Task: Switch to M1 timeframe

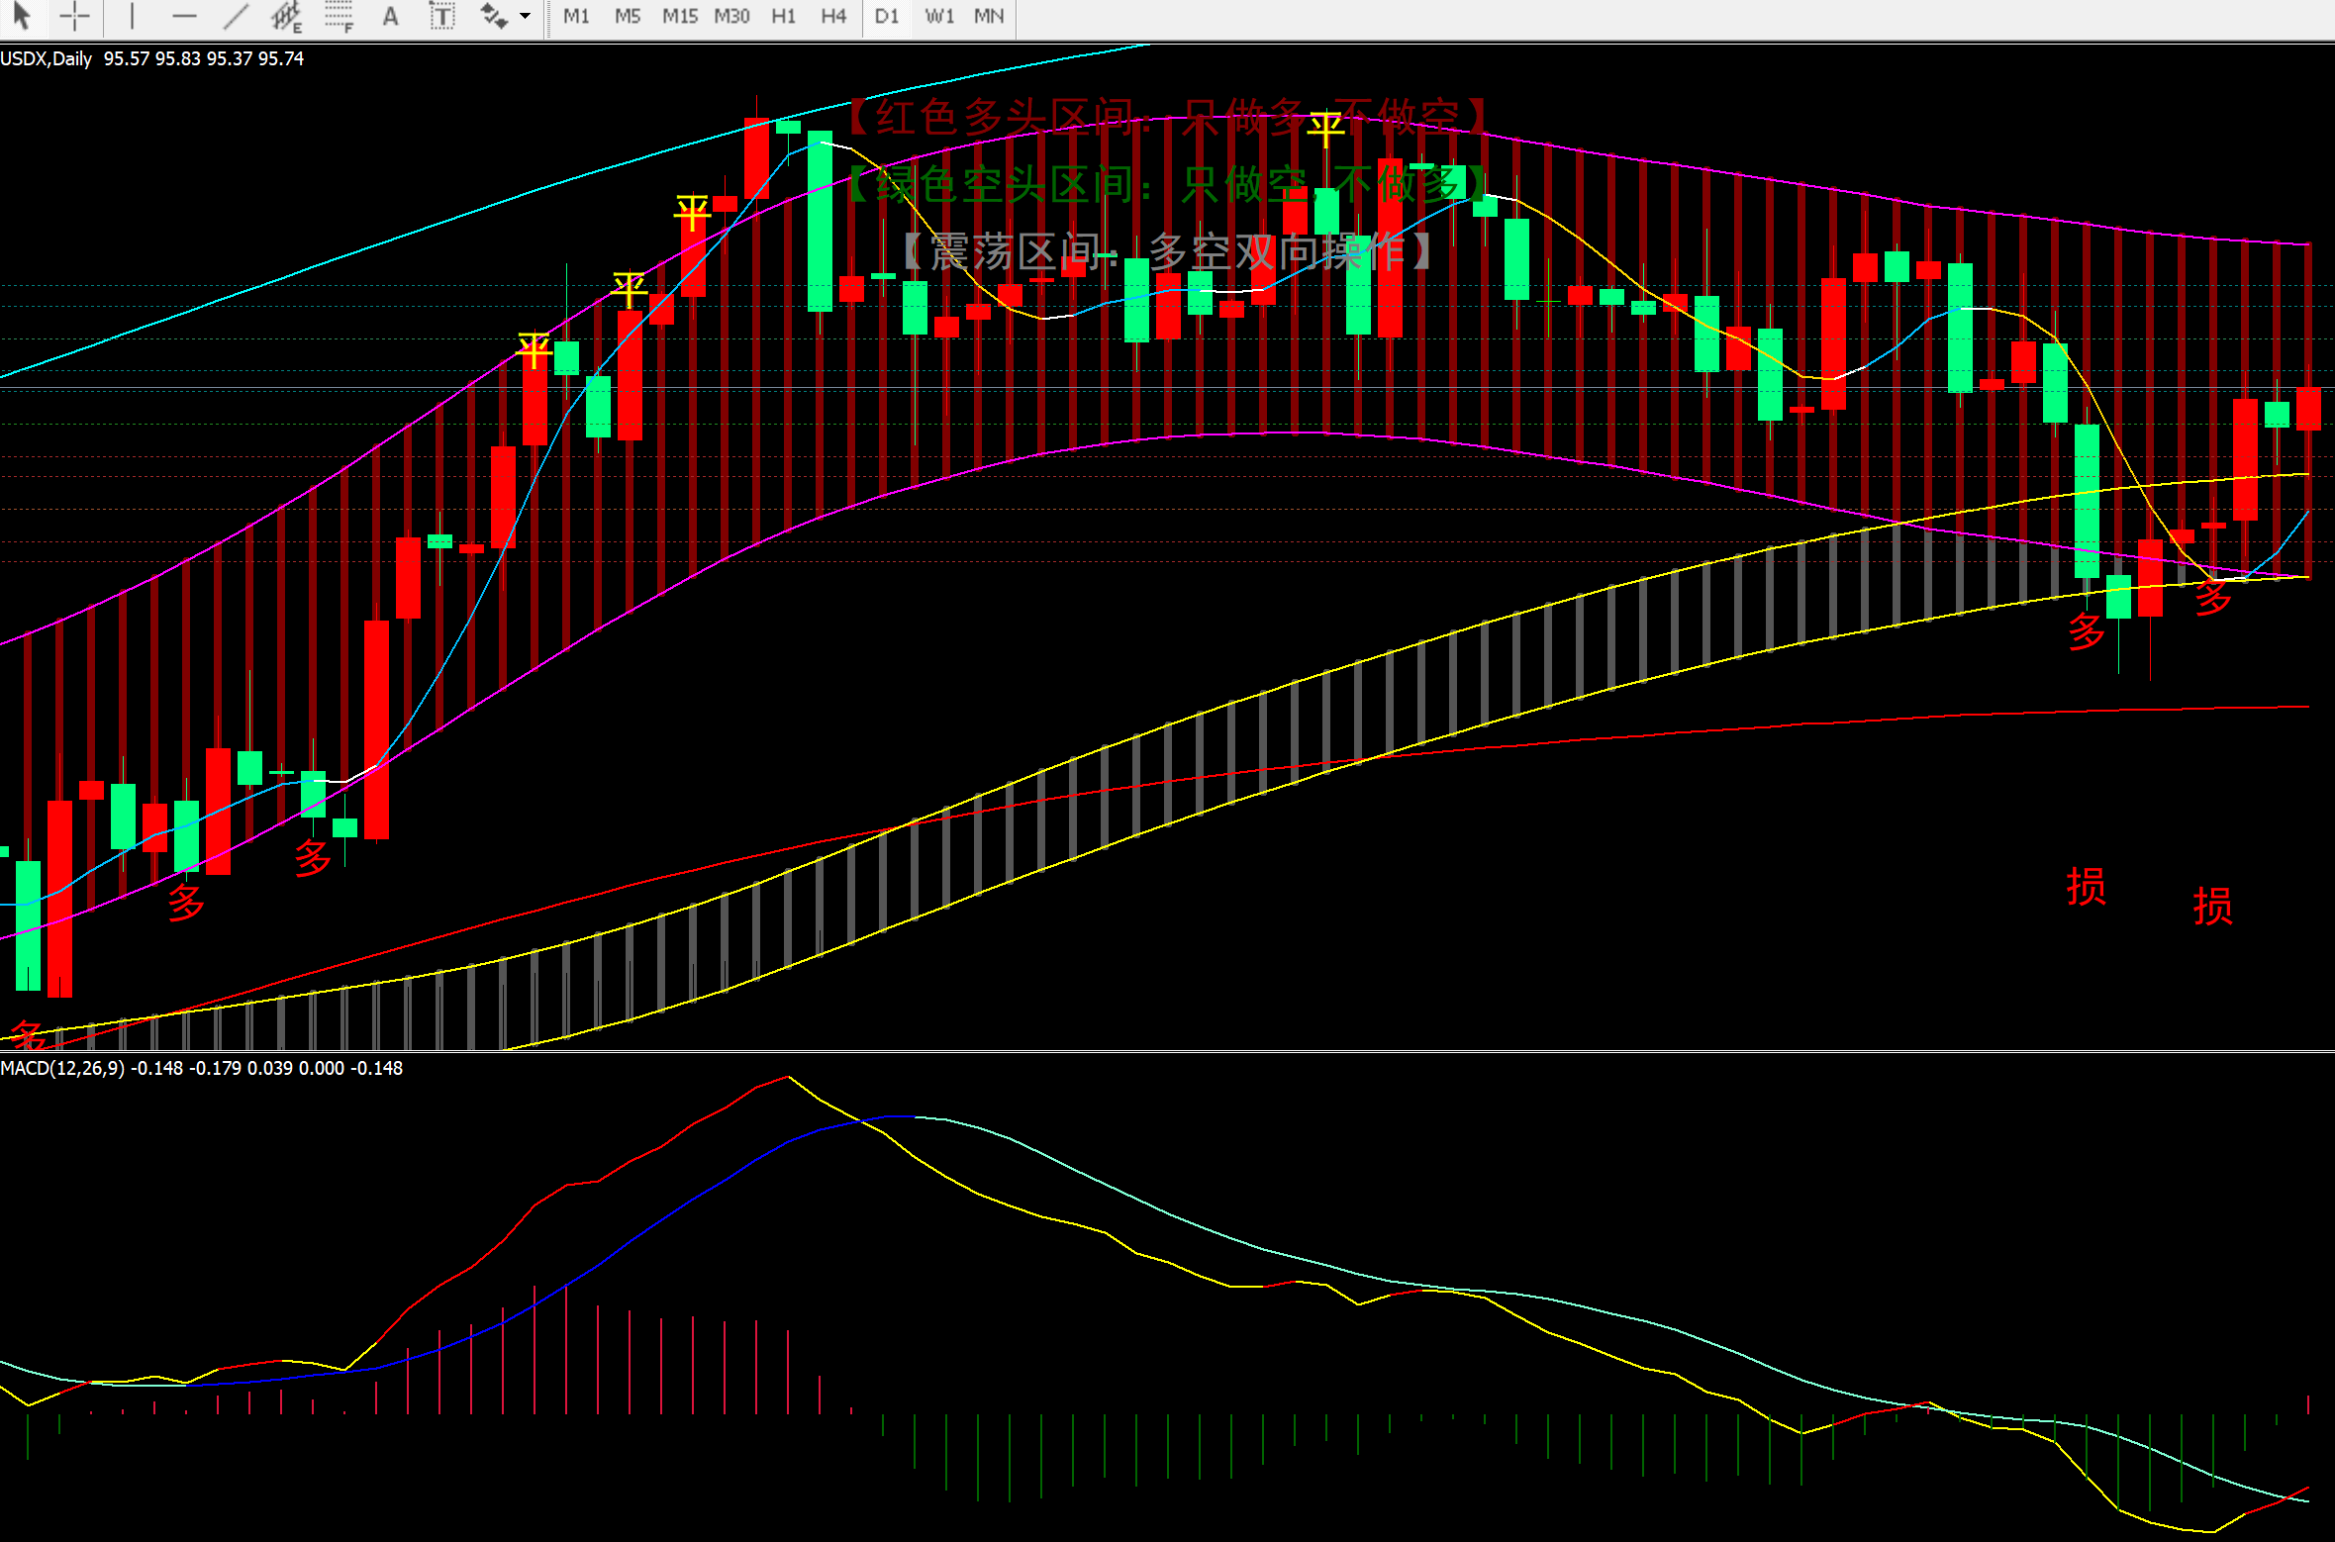Action: click(576, 16)
